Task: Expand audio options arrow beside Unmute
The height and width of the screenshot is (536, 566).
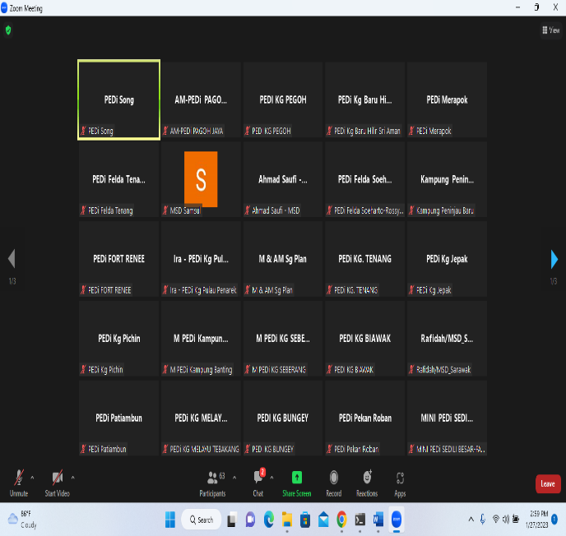Action: point(33,477)
